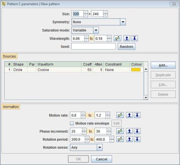Click the application icon in the title bar
This screenshot has width=180, height=165.
4,4
